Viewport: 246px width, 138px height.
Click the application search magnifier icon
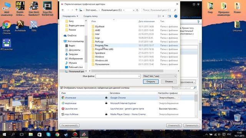tap(194, 88)
